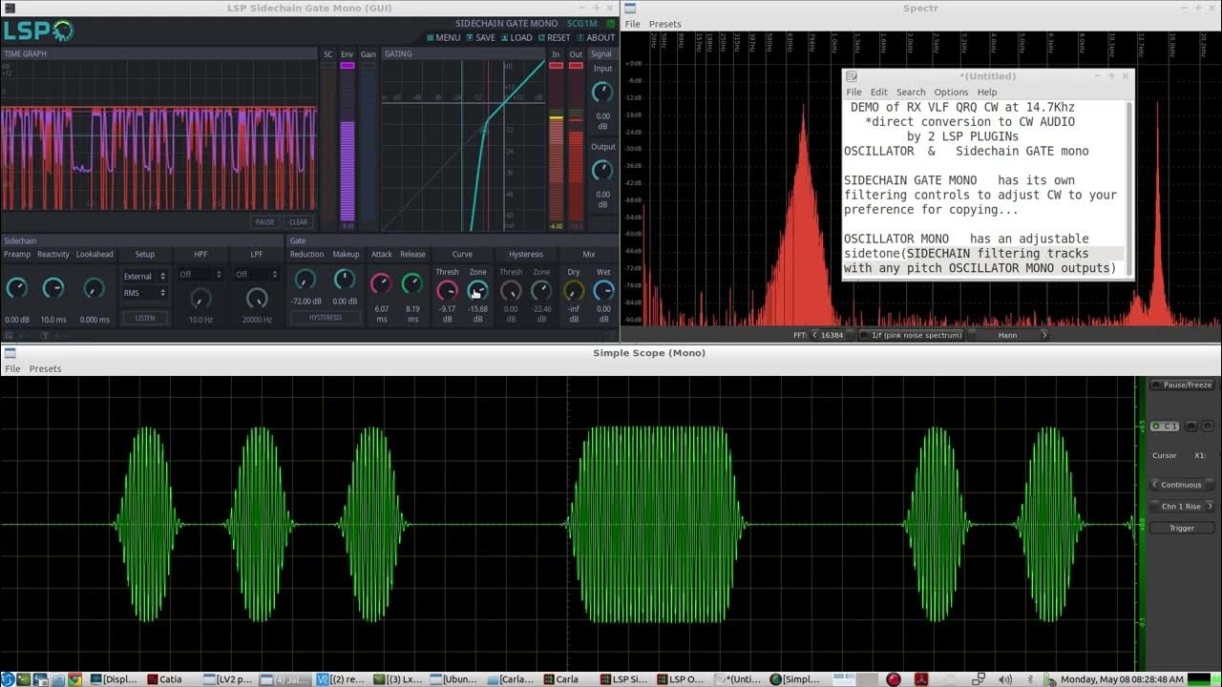Click the red record icon in the tray

tap(894, 679)
